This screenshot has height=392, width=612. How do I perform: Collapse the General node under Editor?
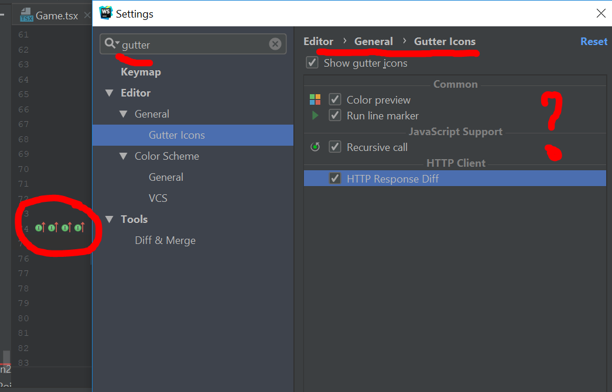tap(123, 114)
